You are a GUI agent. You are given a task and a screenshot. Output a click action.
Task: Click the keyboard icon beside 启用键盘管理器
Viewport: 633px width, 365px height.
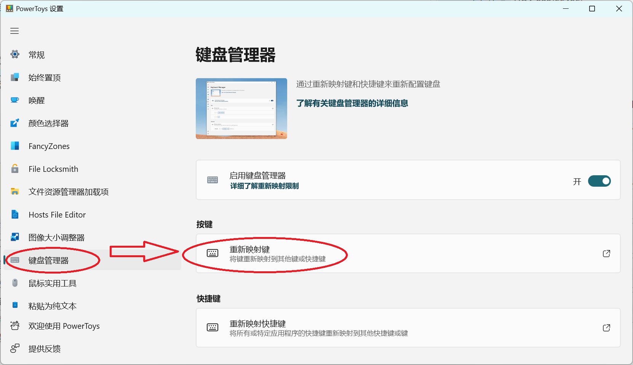[213, 180]
